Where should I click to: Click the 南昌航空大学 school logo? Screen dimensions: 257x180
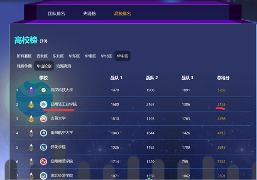(x=43, y=133)
